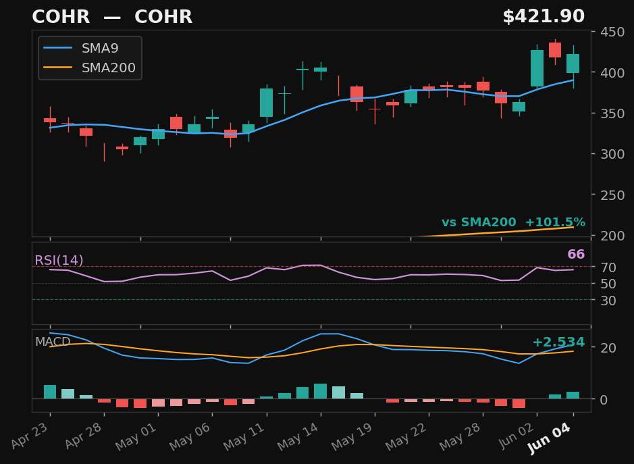Click the RSI(14) panel label

59,260
